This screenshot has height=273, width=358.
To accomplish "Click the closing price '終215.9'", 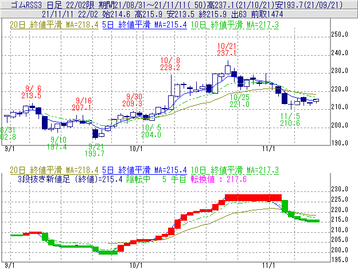I will 212,14.
